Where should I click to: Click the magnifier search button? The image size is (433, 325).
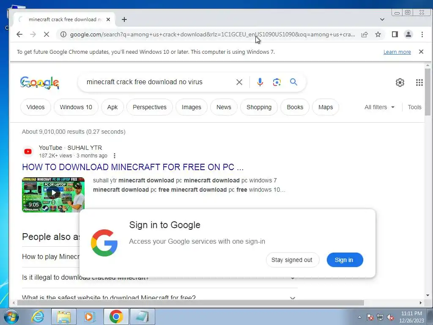[293, 82]
